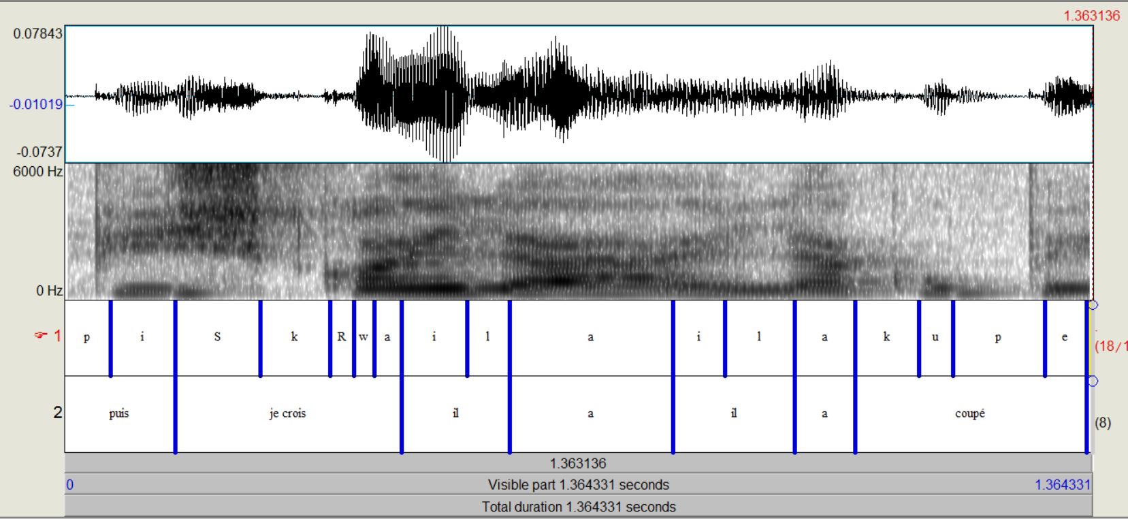Click the boundary just before "coupé" in tier 2
1128x519 pixels.
click(855, 415)
